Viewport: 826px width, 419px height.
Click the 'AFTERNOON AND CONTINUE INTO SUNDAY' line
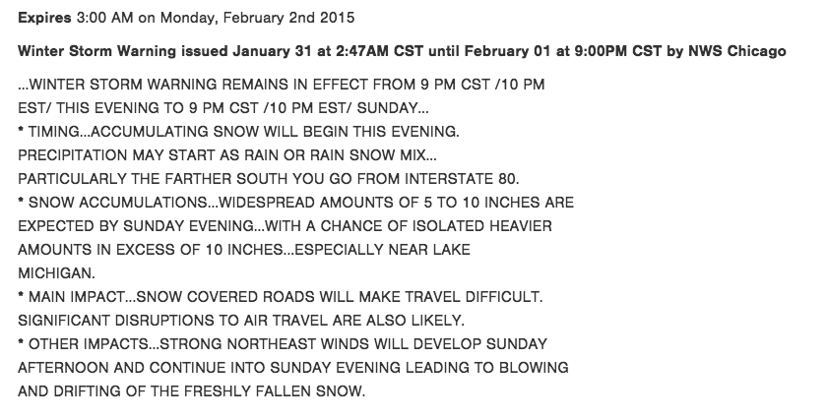pos(293,368)
